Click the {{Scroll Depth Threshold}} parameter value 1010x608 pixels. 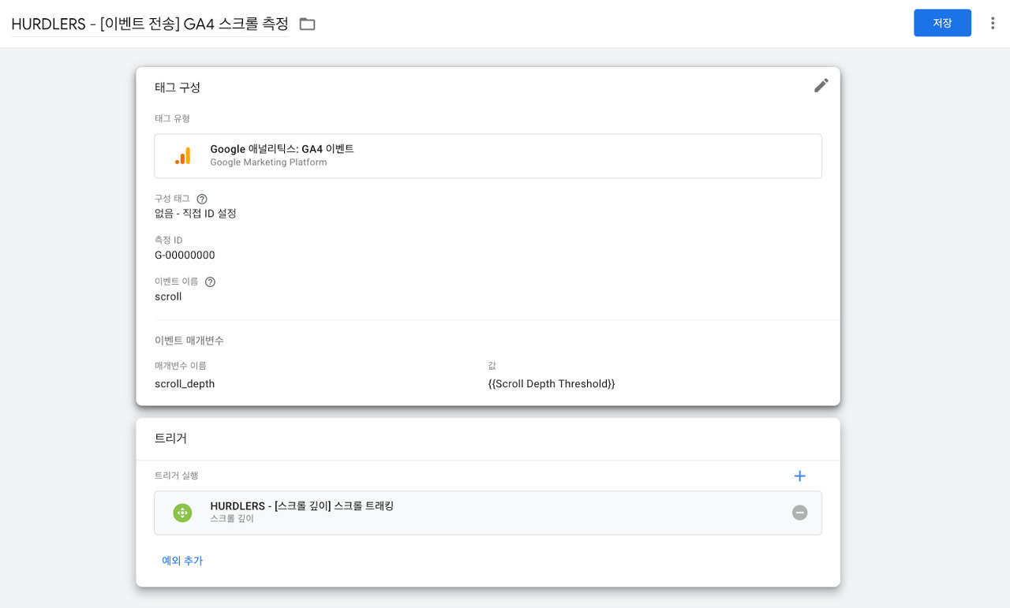(552, 383)
